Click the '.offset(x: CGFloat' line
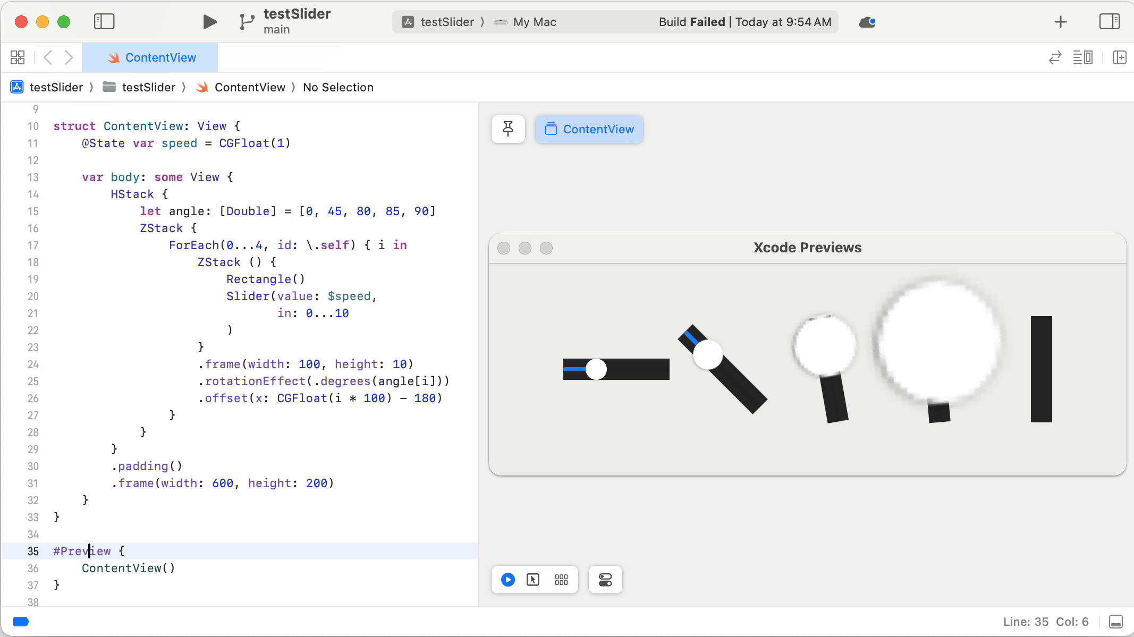1134x637 pixels. click(x=320, y=398)
